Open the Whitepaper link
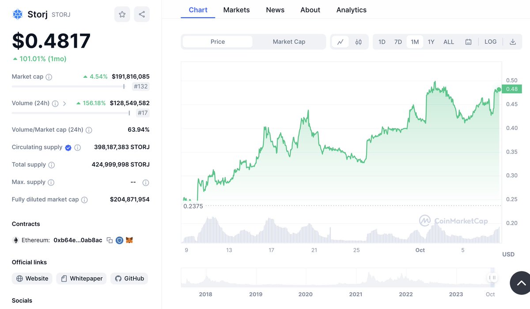This screenshot has height=309, width=530. [x=81, y=278]
